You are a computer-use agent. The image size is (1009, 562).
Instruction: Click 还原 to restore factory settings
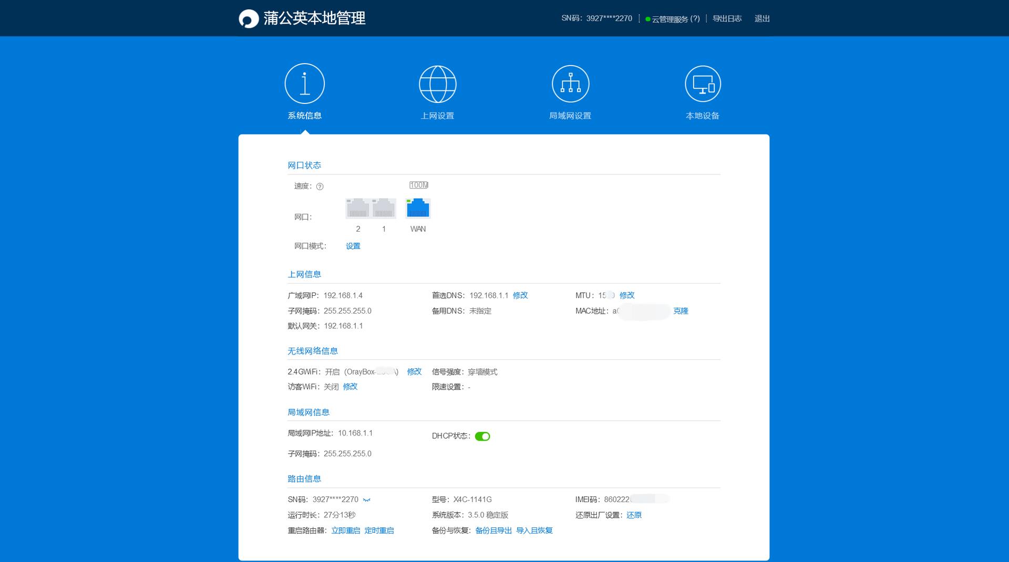click(x=633, y=515)
